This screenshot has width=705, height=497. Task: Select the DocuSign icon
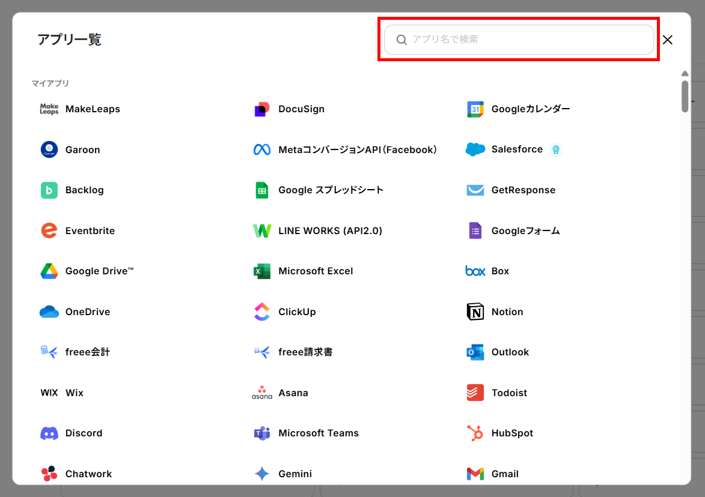pyautogui.click(x=262, y=109)
